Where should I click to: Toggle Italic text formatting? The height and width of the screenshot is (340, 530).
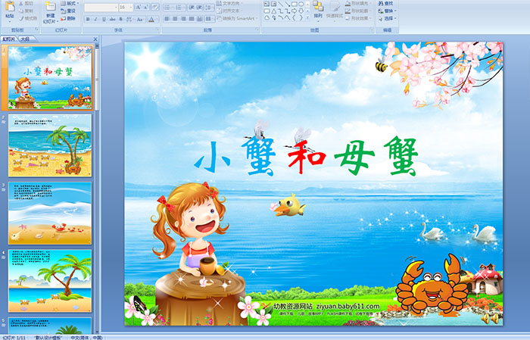(x=98, y=19)
